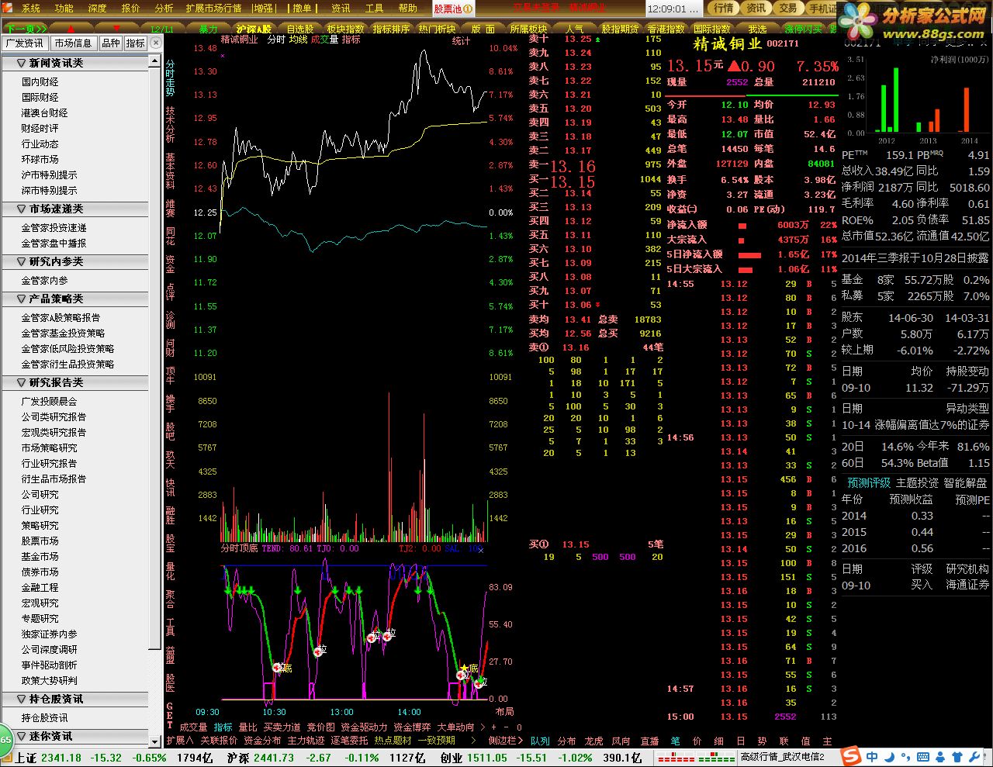Switch to the 广发资讯 panel tab
This screenshot has width=993, height=767.
[x=25, y=43]
